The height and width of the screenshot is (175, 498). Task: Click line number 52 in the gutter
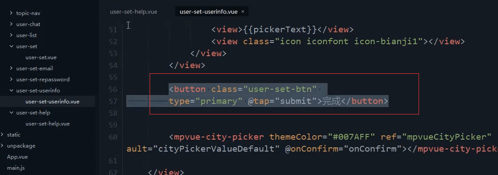113,42
